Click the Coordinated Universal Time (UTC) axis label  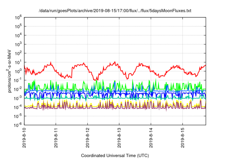[115, 155]
